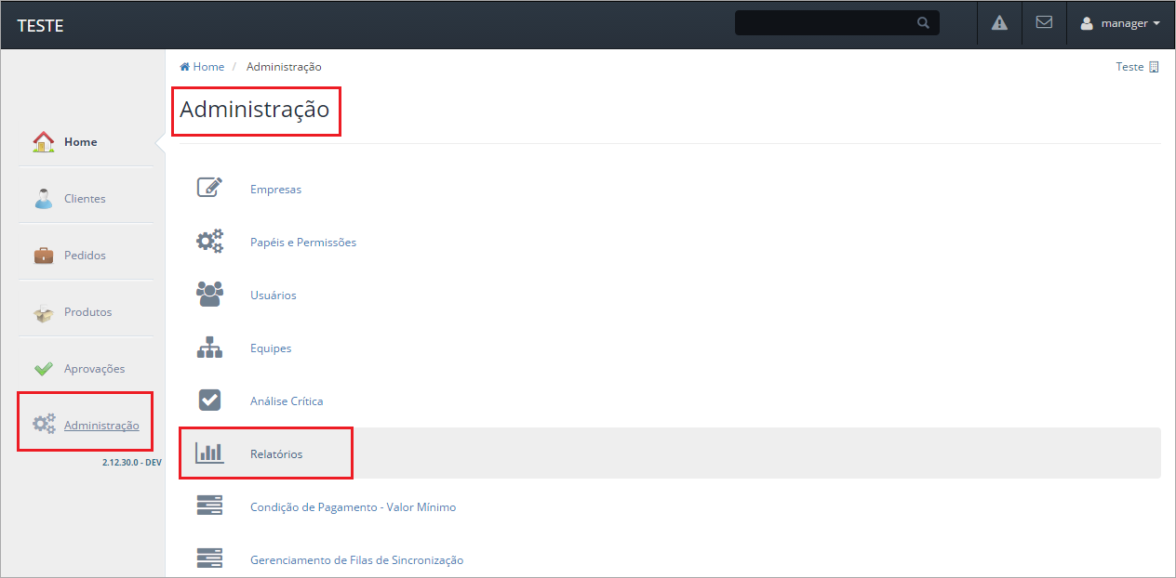The width and height of the screenshot is (1176, 578).
Task: Open the messages envelope icon
Action: coord(1044,22)
